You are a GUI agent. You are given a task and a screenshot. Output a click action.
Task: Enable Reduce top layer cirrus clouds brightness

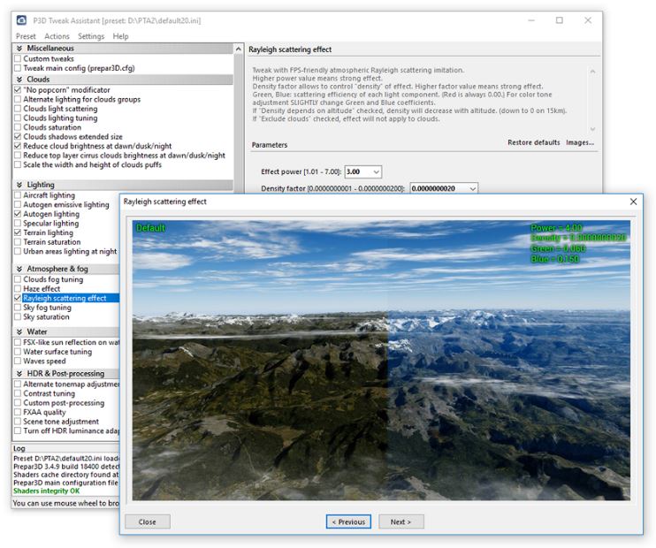point(18,156)
